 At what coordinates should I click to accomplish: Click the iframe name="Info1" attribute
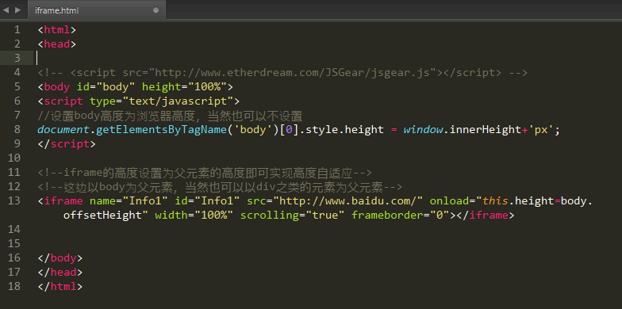tap(129, 201)
